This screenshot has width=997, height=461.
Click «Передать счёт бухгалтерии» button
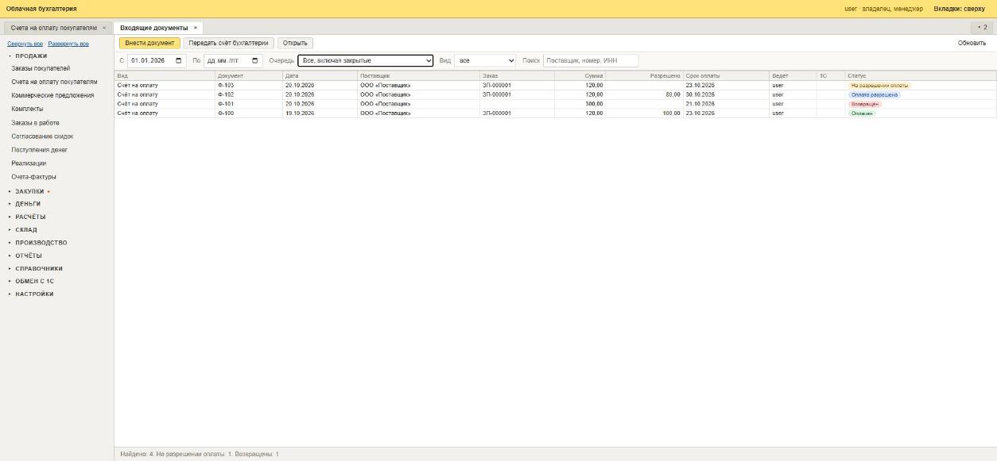click(x=228, y=43)
